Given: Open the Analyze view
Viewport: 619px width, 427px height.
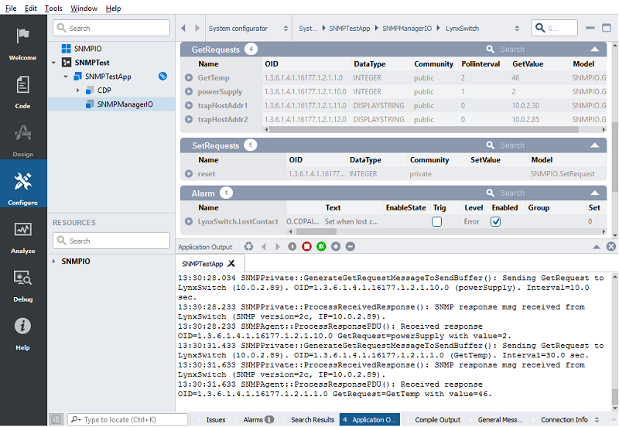Looking at the screenshot, I should coord(23,236).
